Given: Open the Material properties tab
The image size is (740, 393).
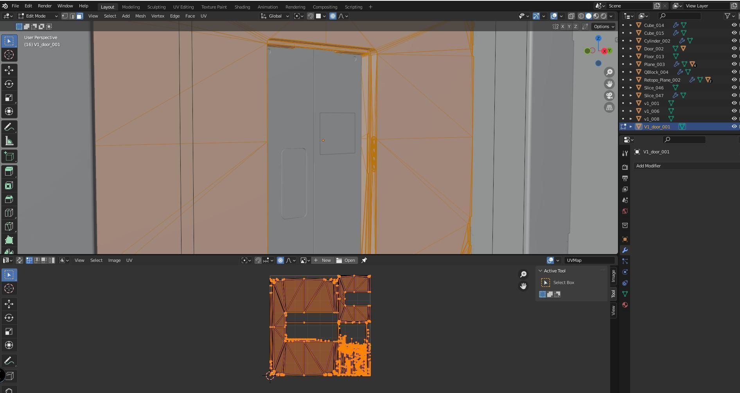Looking at the screenshot, I should point(625,305).
